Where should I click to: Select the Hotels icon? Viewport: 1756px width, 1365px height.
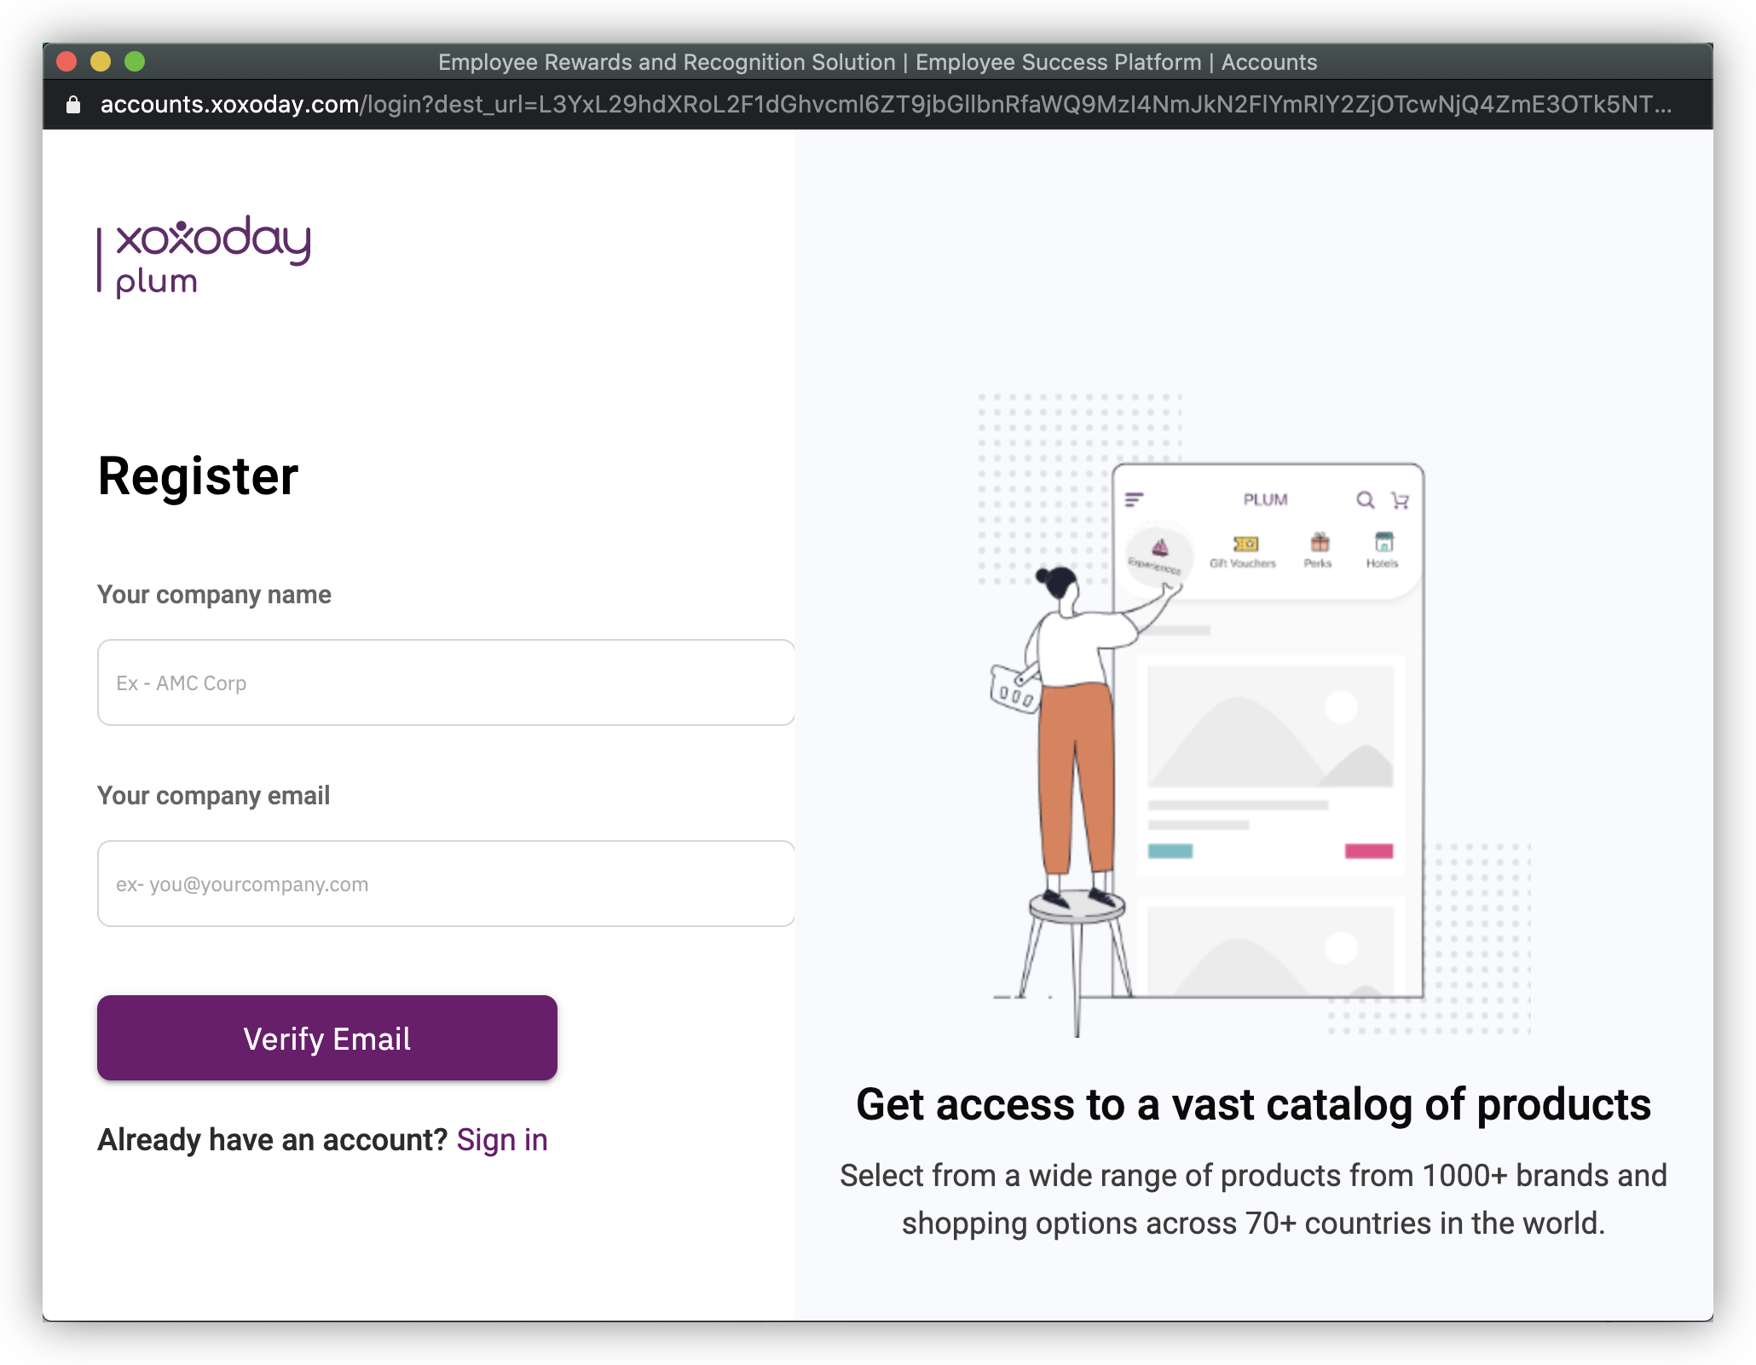pyautogui.click(x=1383, y=542)
